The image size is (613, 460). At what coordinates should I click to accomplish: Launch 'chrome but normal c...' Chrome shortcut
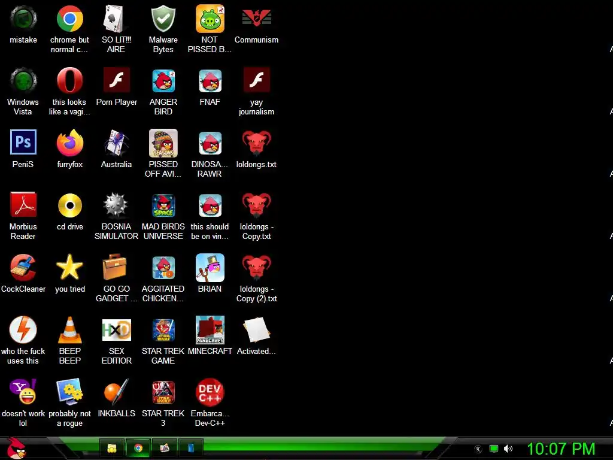[69, 19]
